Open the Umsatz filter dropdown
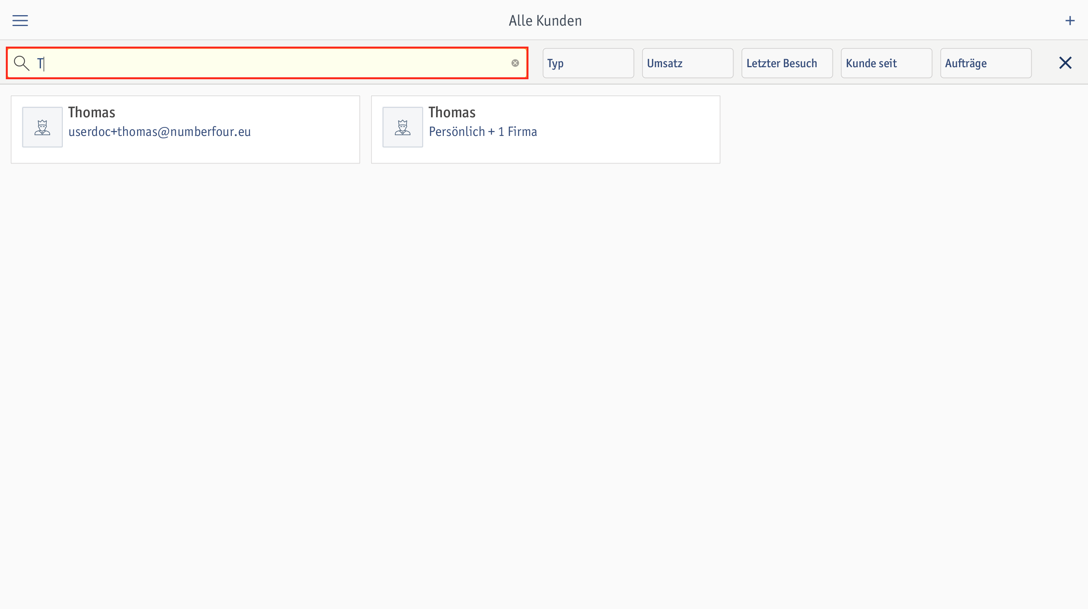The image size is (1088, 609). tap(687, 63)
